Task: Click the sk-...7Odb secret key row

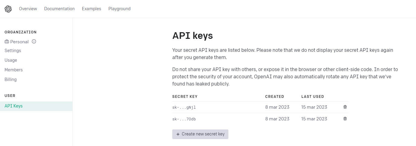Action: [184, 119]
